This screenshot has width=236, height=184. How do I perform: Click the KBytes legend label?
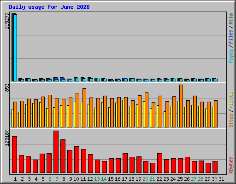[231, 165]
